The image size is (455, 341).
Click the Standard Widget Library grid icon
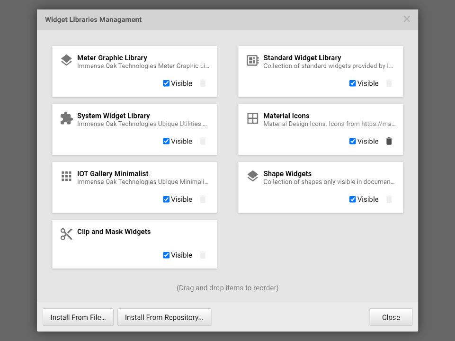[x=252, y=60]
